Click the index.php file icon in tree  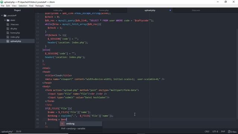tap(8, 37)
